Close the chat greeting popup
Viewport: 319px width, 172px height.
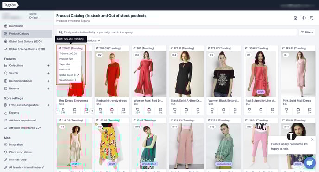(312, 140)
